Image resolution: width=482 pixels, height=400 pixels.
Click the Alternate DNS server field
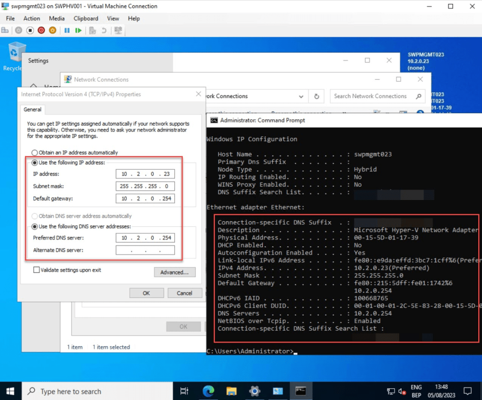coord(145,250)
